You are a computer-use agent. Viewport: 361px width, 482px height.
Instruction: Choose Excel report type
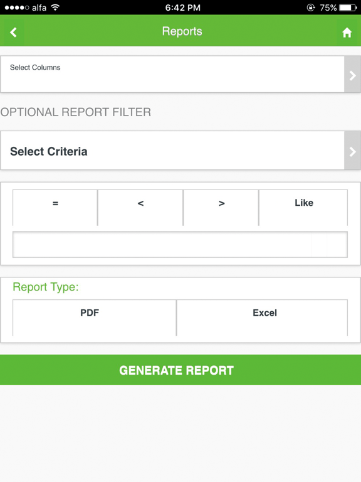point(263,318)
